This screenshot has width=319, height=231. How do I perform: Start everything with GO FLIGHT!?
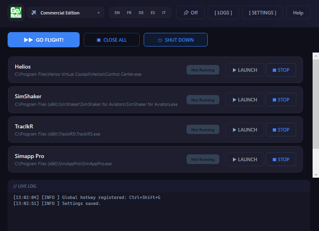pos(44,40)
